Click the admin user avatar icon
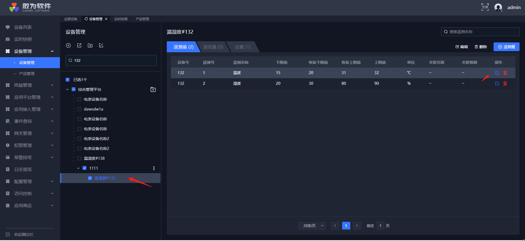This screenshot has height=241, width=525. tap(498, 7)
